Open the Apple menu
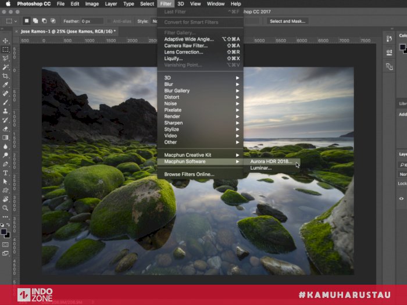This screenshot has width=407, height=305. click(x=8, y=4)
